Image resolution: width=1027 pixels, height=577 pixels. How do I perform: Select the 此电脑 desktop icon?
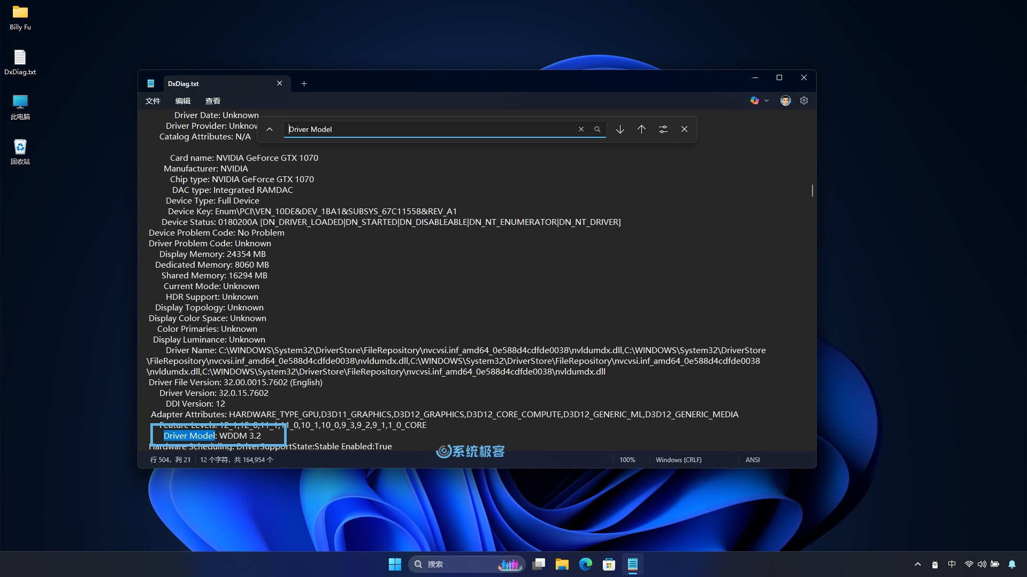coord(20,107)
